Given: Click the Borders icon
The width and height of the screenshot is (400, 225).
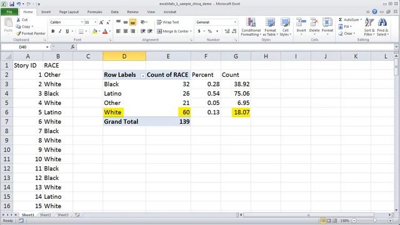Looking at the screenshot, I should click(x=81, y=31).
